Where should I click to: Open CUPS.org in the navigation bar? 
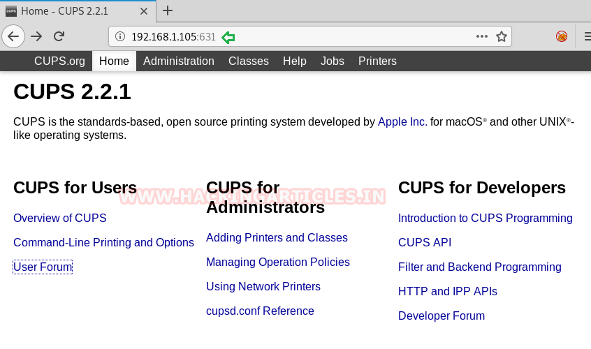(x=59, y=61)
